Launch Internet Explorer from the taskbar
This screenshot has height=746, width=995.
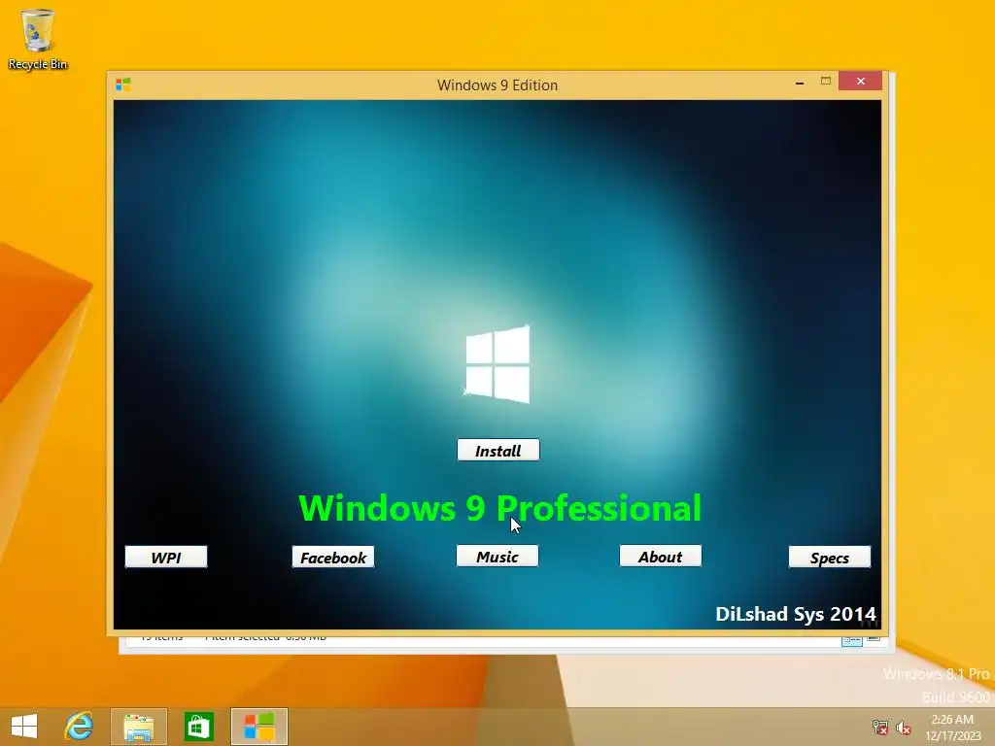(x=80, y=726)
